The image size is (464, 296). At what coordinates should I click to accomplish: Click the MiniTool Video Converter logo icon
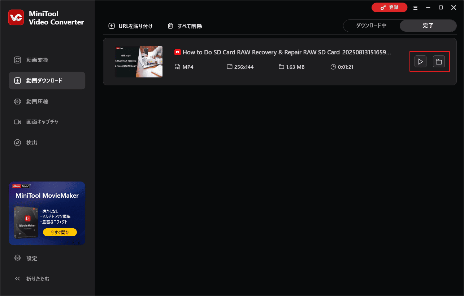[x=16, y=18]
